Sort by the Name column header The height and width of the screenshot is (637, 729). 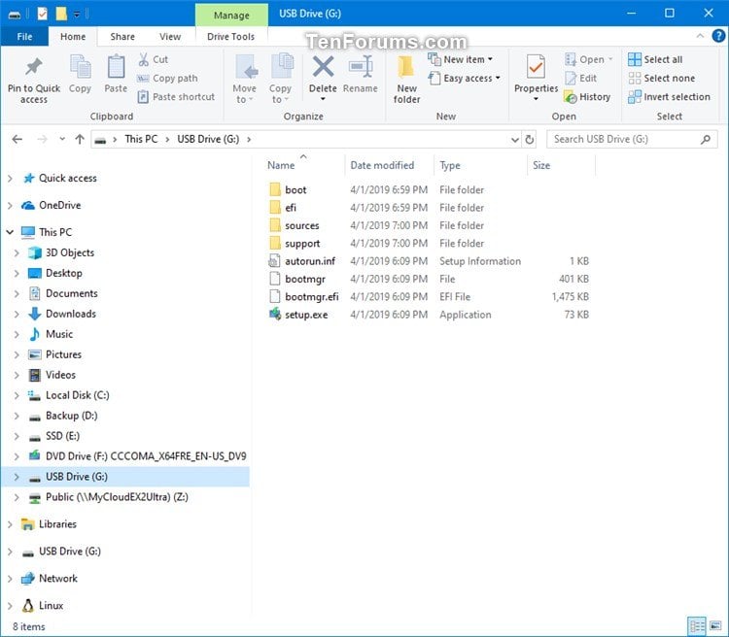(x=281, y=165)
